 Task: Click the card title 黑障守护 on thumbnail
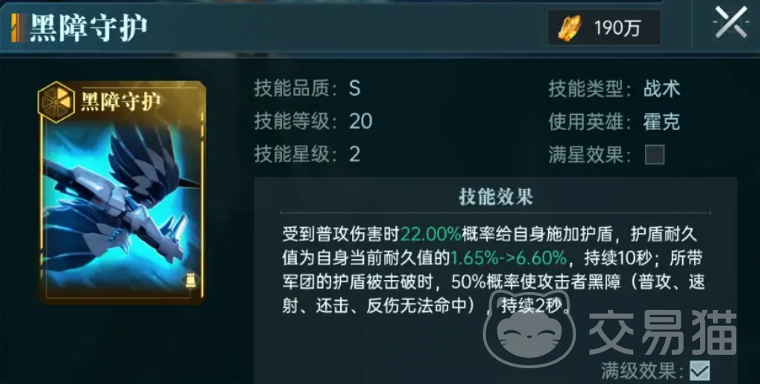click(x=120, y=102)
